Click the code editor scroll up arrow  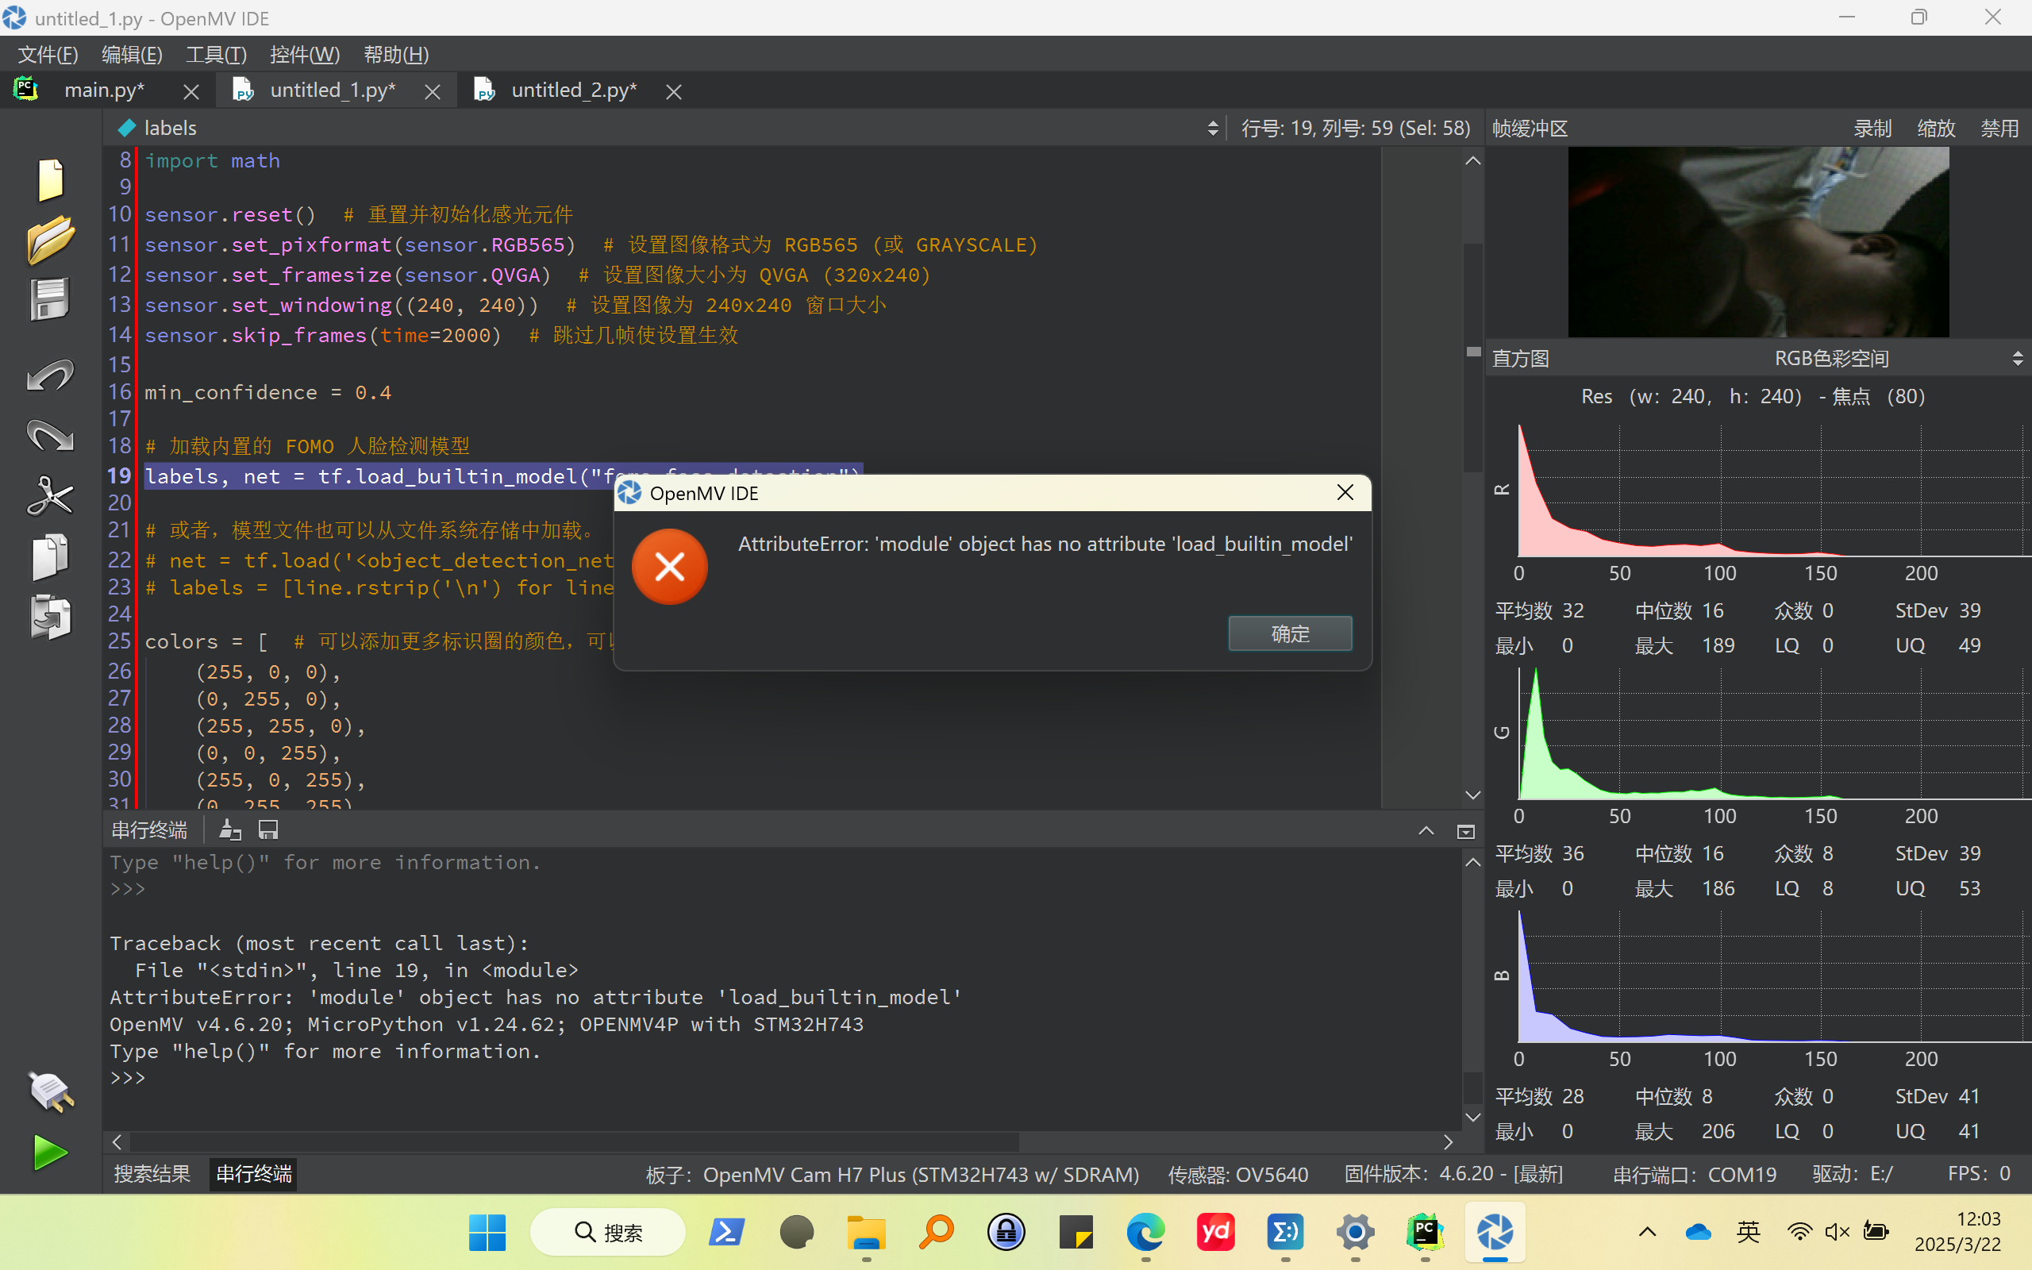[x=1472, y=160]
